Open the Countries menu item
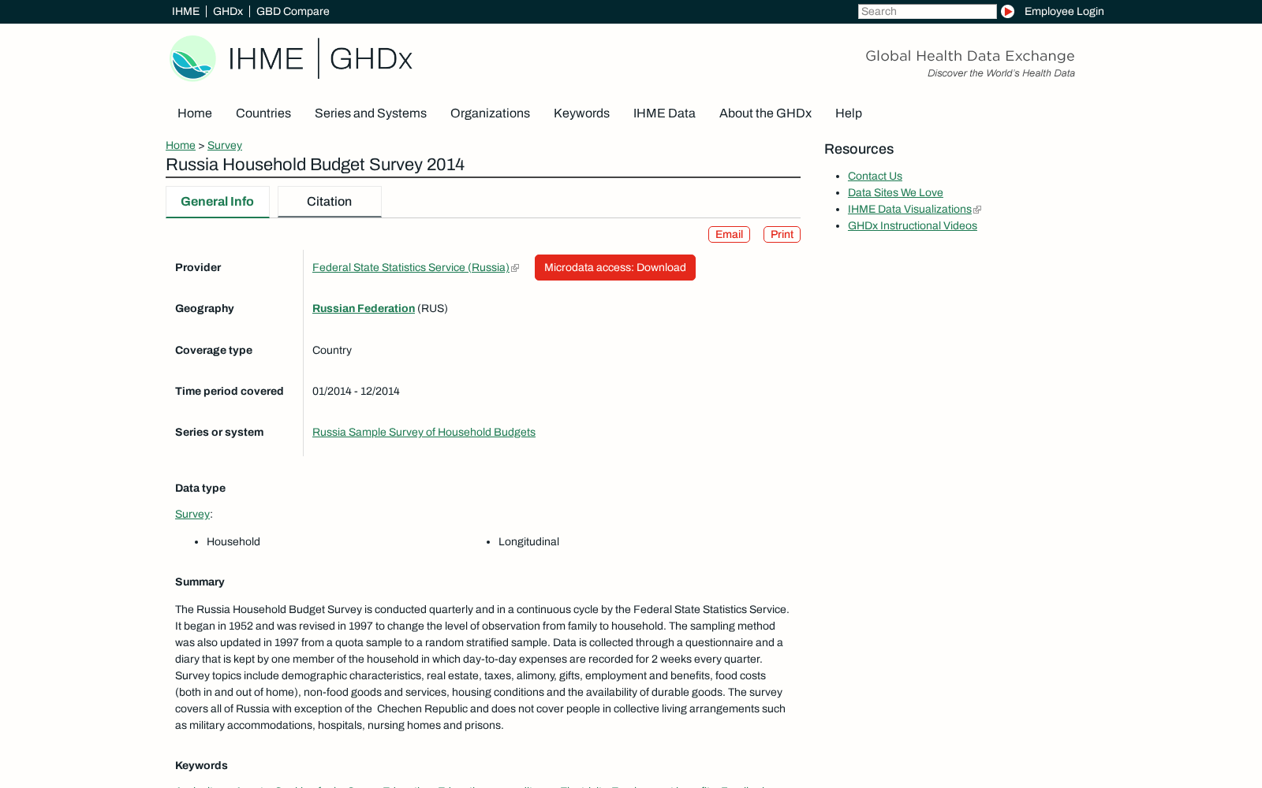Image resolution: width=1262 pixels, height=788 pixels. tap(263, 113)
